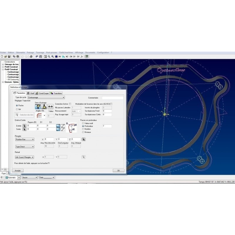The width and height of the screenshot is (235, 235).
Task: Click the Entrée point picker icon
Action: pos(24,126)
